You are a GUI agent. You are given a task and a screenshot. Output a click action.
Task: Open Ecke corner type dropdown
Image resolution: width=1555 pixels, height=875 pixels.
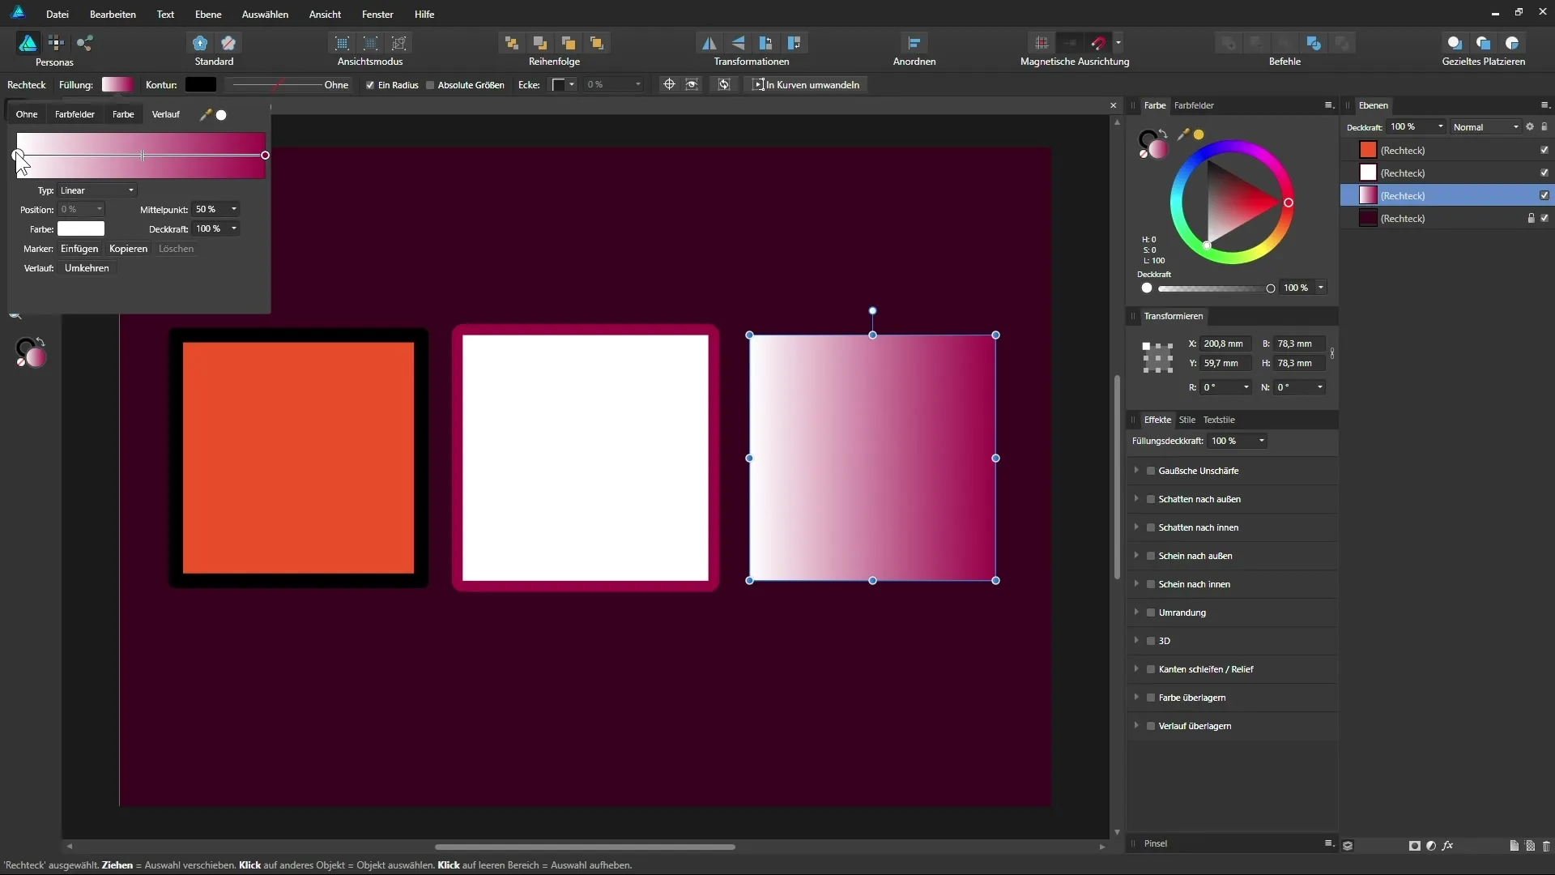coord(564,84)
